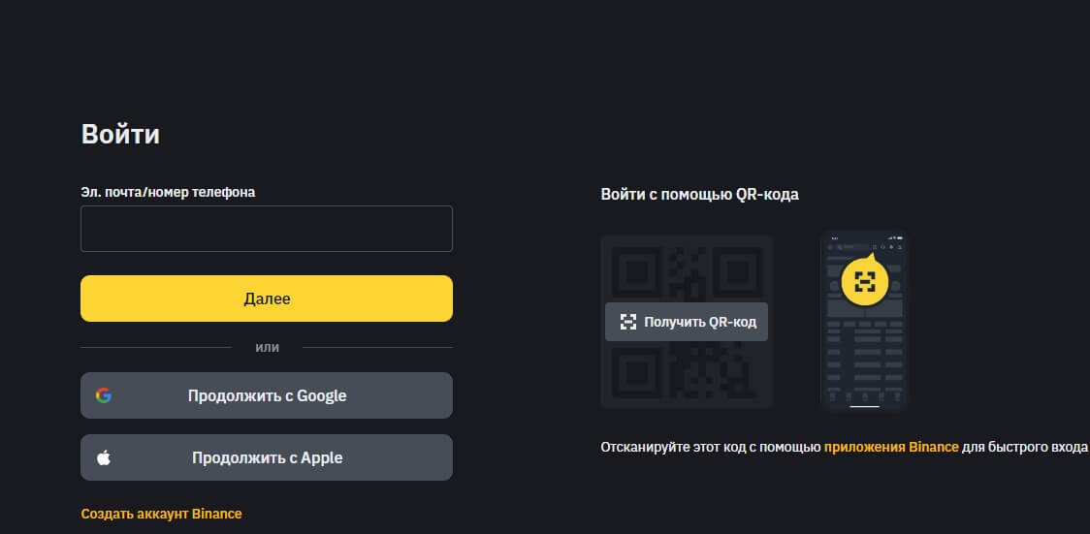Click the Apple logo icon

click(x=103, y=457)
